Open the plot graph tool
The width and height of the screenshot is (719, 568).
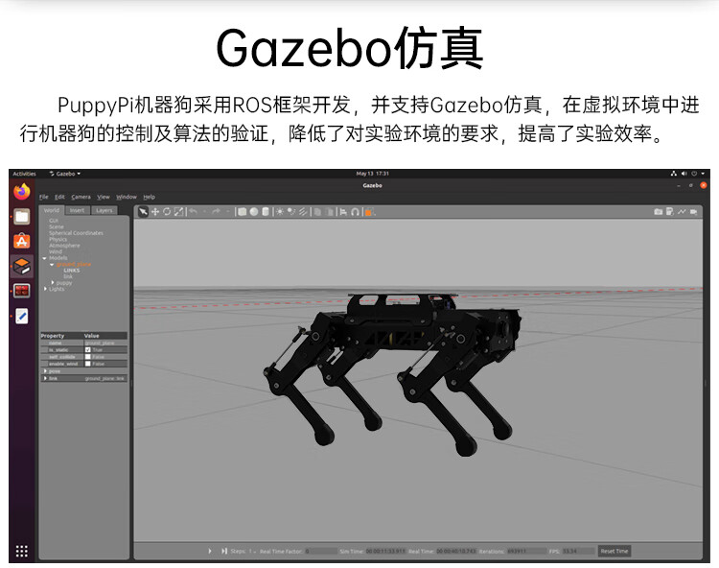(x=682, y=211)
